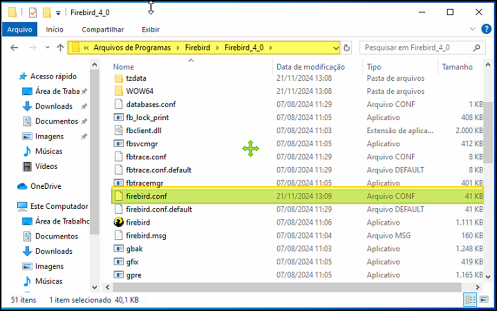The height and width of the screenshot is (311, 497).
Task: Sort by the Nome column header
Action: coord(124,67)
